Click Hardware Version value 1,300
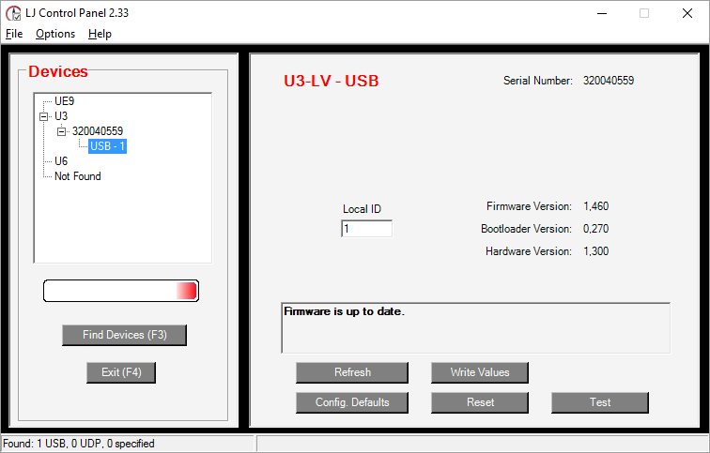The width and height of the screenshot is (710, 453). point(595,251)
